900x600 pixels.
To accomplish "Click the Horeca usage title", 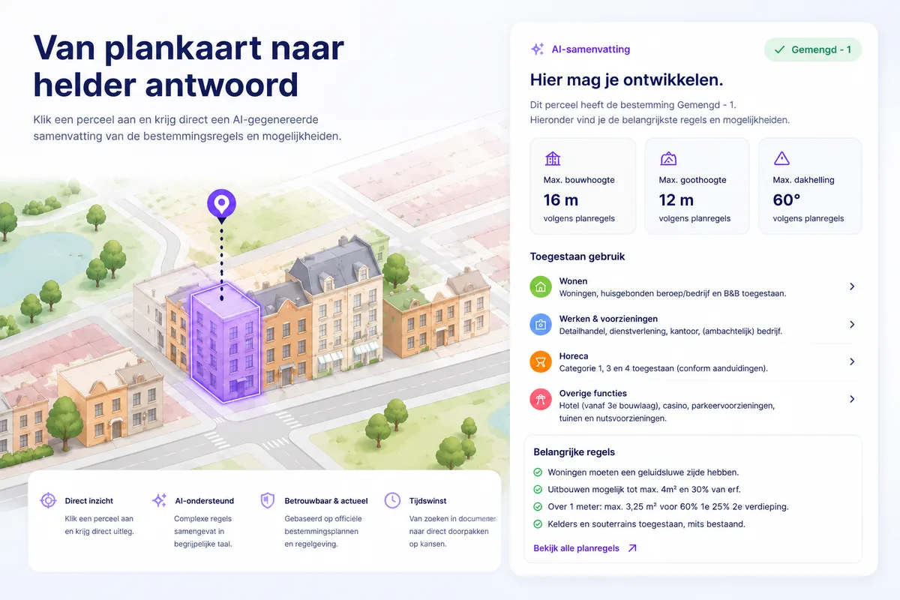I will point(574,356).
